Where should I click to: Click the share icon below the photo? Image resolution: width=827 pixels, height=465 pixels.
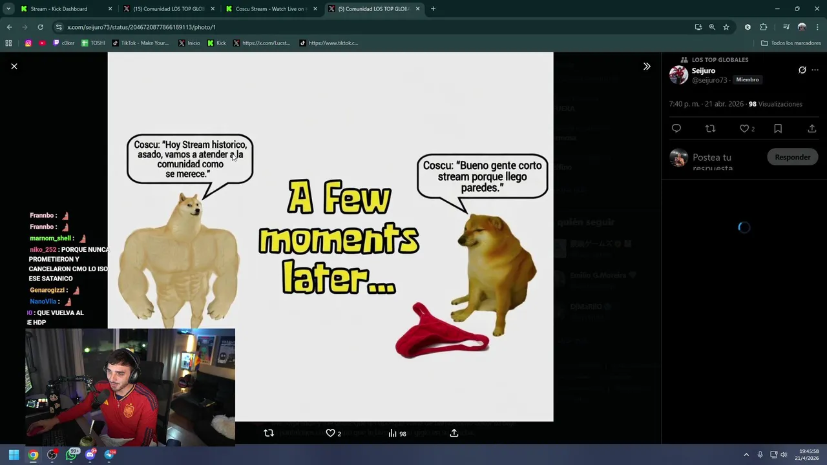point(454,433)
